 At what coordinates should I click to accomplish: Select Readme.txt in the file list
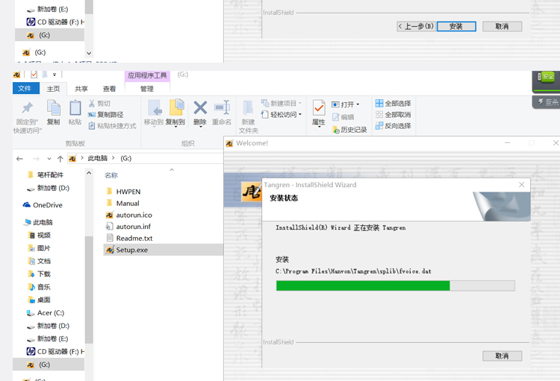point(134,238)
